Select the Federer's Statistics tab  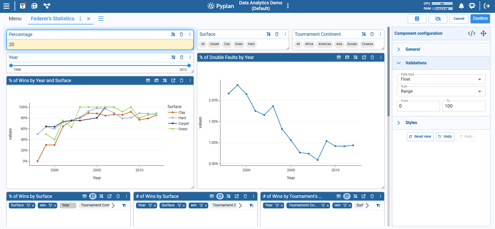pos(53,19)
